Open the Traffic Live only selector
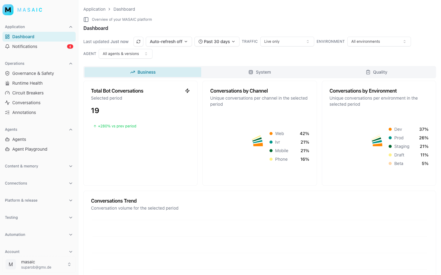The image size is (441, 275). click(x=287, y=42)
